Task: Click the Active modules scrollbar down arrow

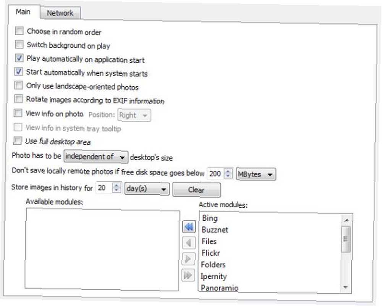Action: [345, 287]
